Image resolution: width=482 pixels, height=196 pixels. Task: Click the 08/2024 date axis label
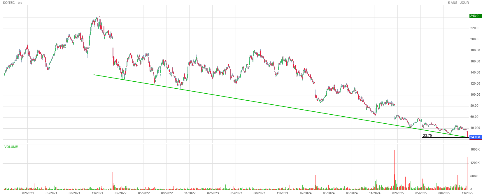352,193
